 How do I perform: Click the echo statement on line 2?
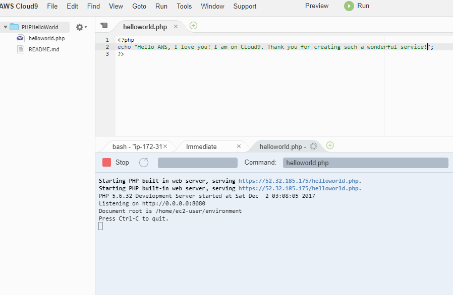pyautogui.click(x=275, y=47)
